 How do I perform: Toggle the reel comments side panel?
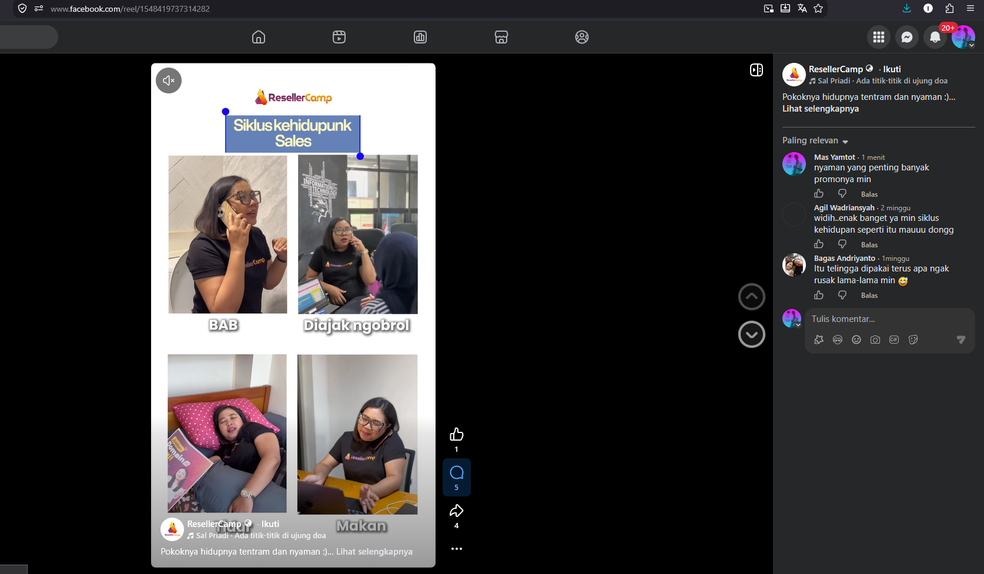[x=757, y=70]
